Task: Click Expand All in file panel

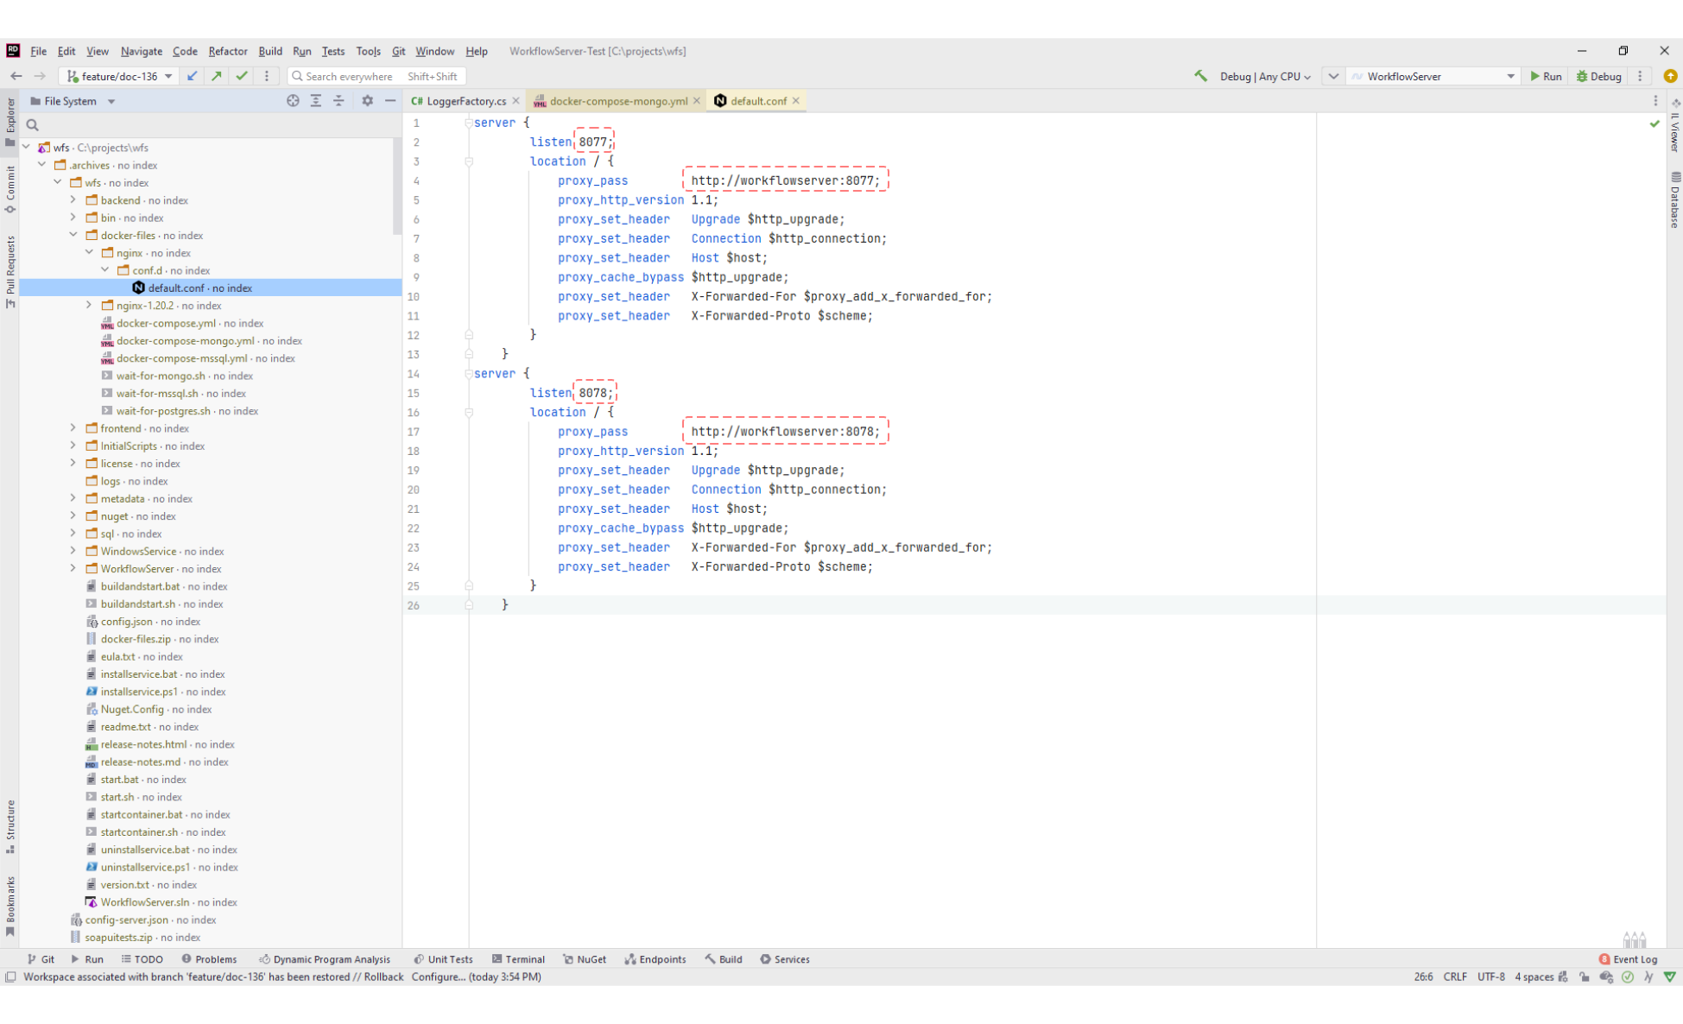Action: point(316,101)
